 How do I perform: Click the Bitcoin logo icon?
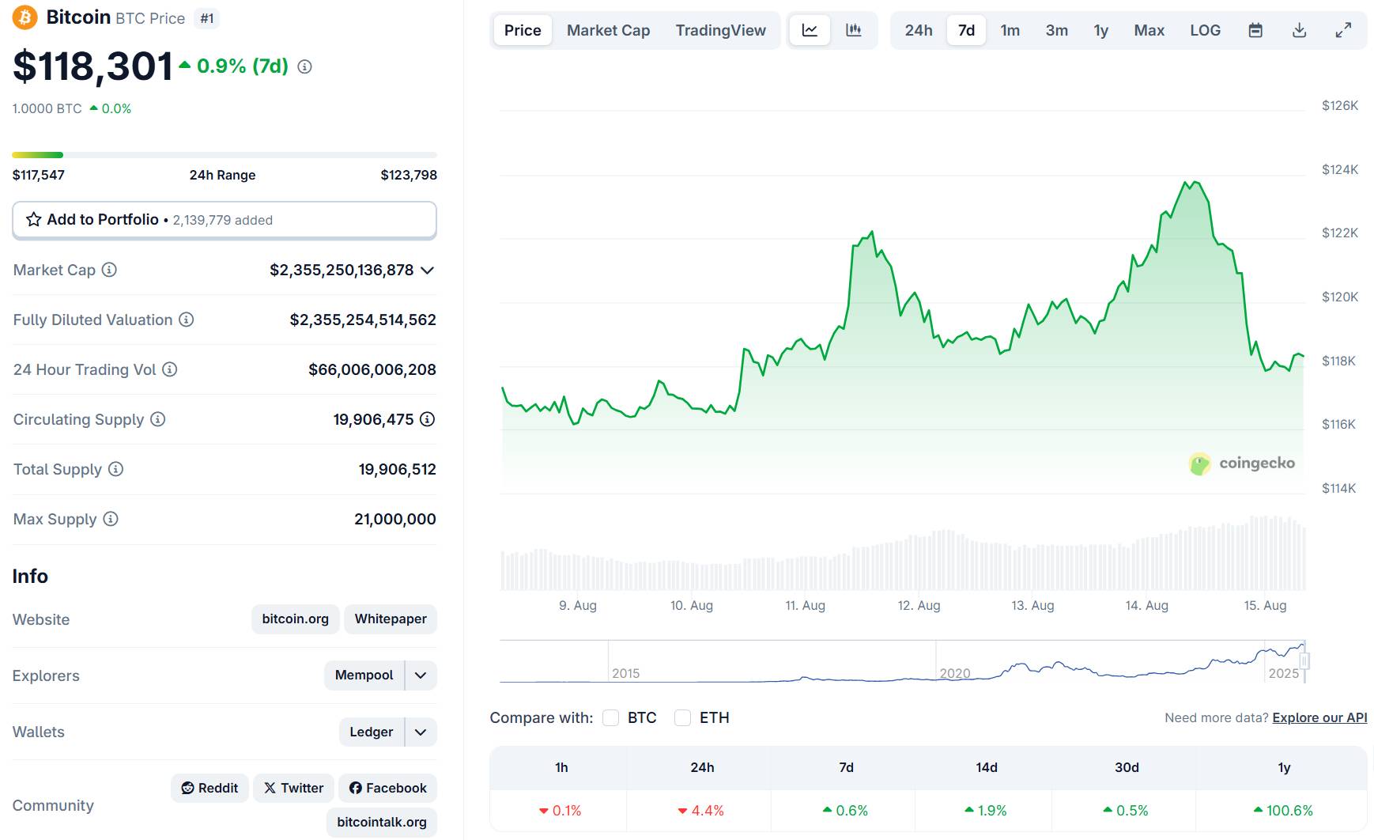click(x=25, y=17)
